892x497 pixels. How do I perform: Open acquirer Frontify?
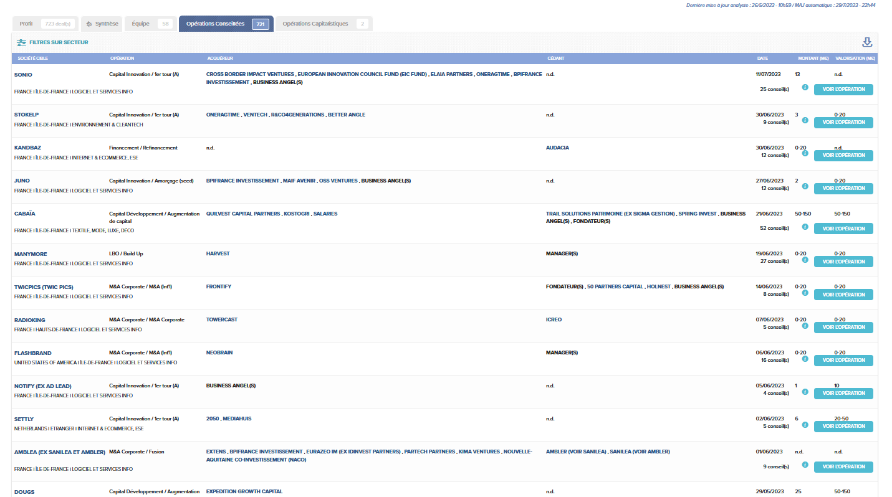tap(219, 286)
